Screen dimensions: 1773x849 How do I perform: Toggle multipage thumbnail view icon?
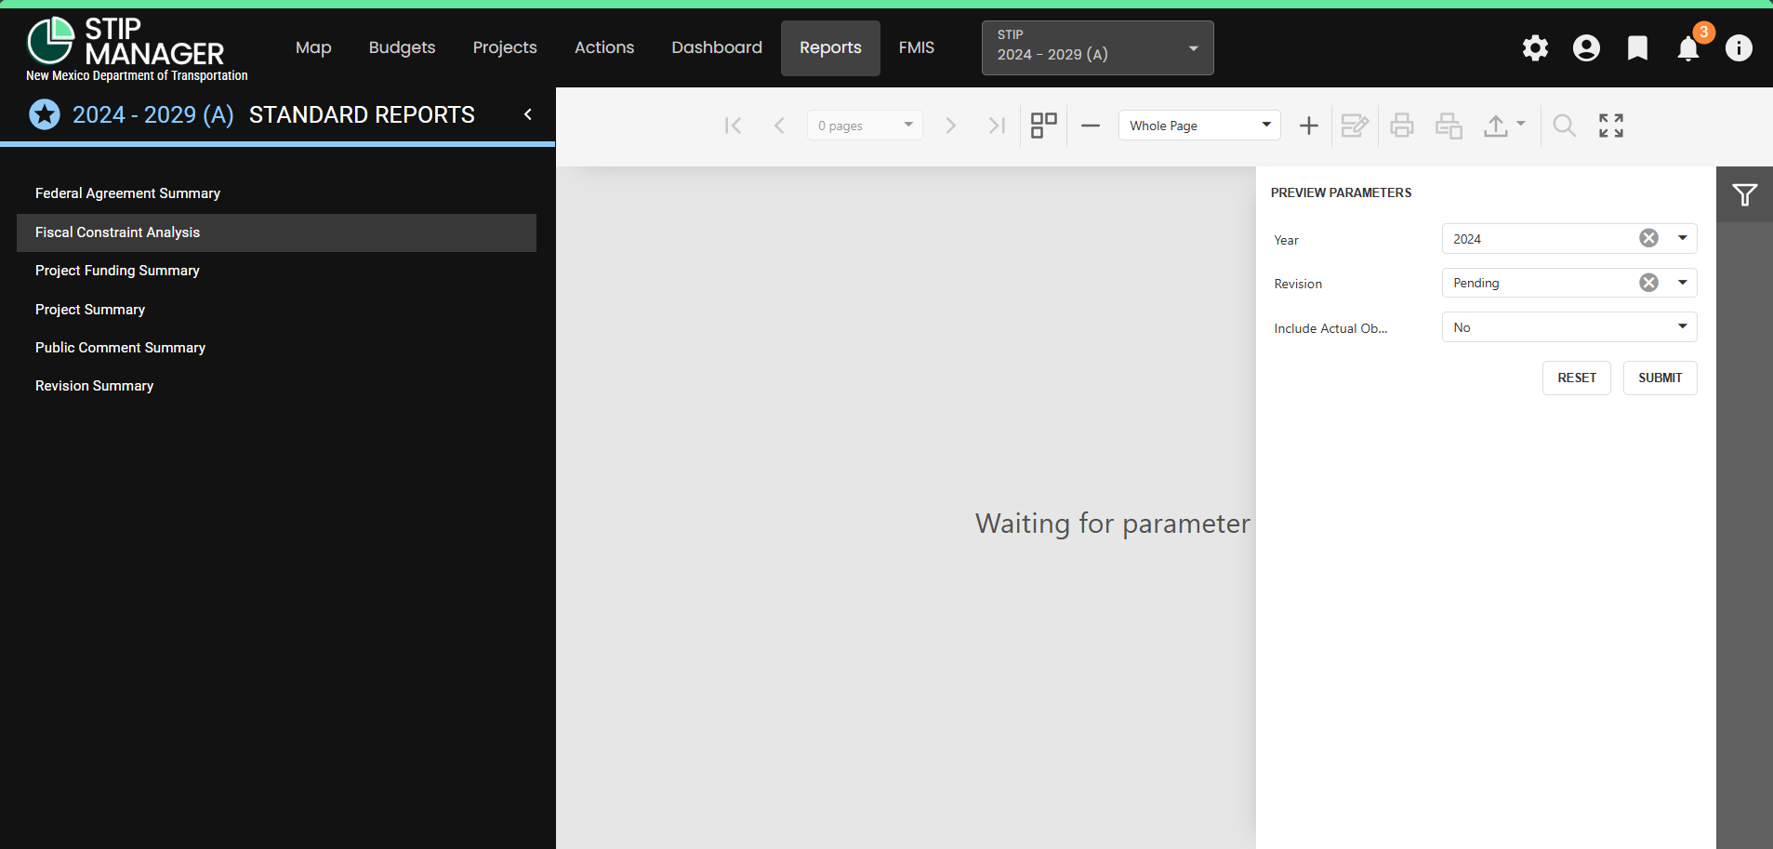[x=1044, y=126]
